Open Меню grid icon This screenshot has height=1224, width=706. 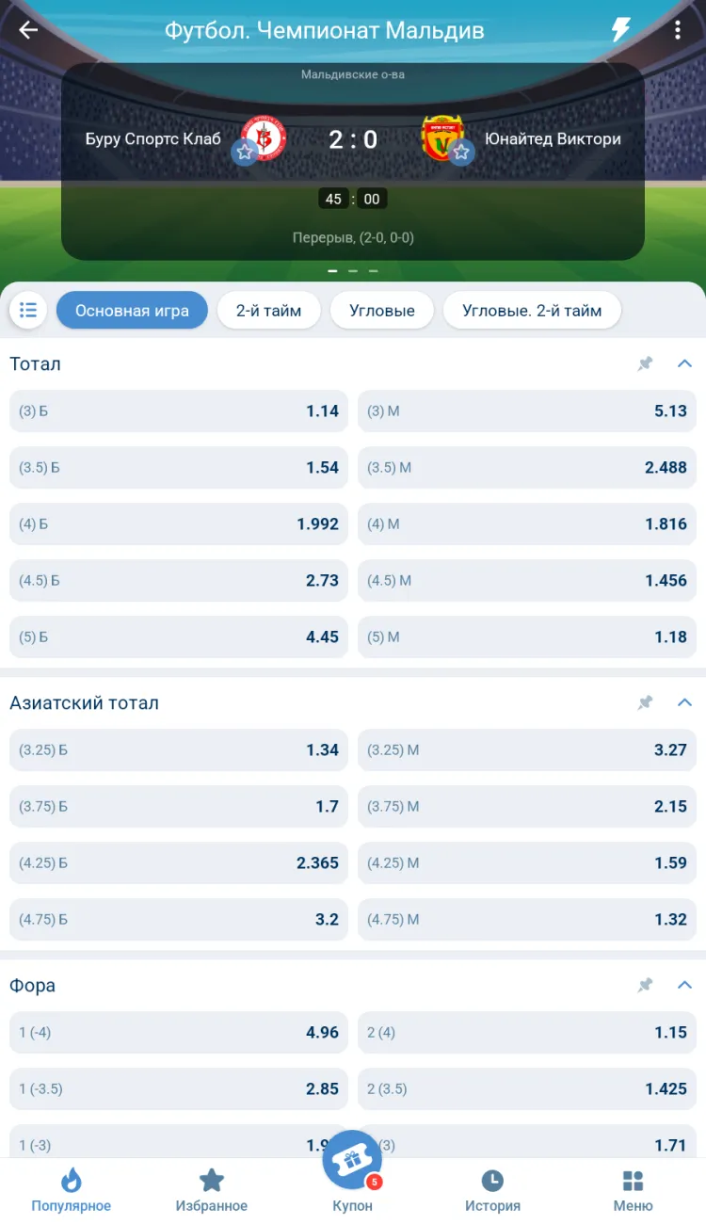633,1181
